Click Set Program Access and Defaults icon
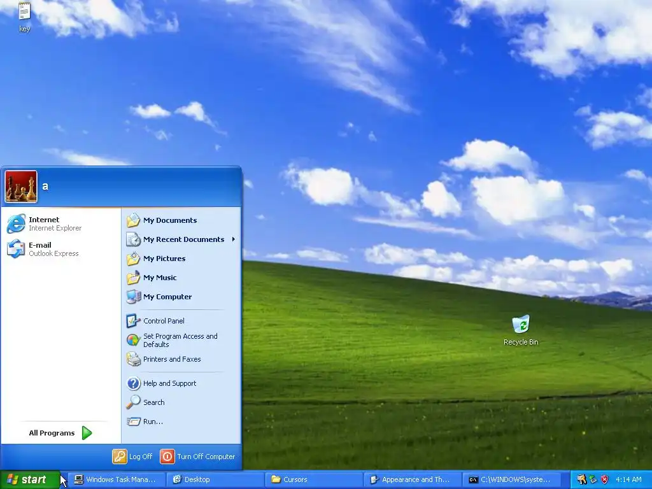The width and height of the screenshot is (652, 489). coord(134,340)
